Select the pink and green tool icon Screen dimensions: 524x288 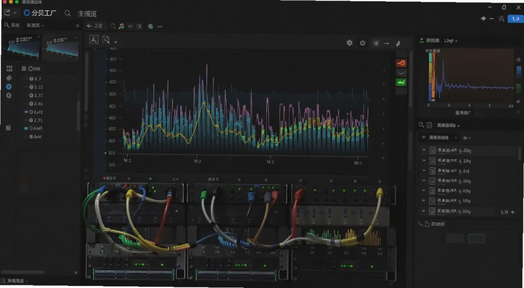coord(121,26)
